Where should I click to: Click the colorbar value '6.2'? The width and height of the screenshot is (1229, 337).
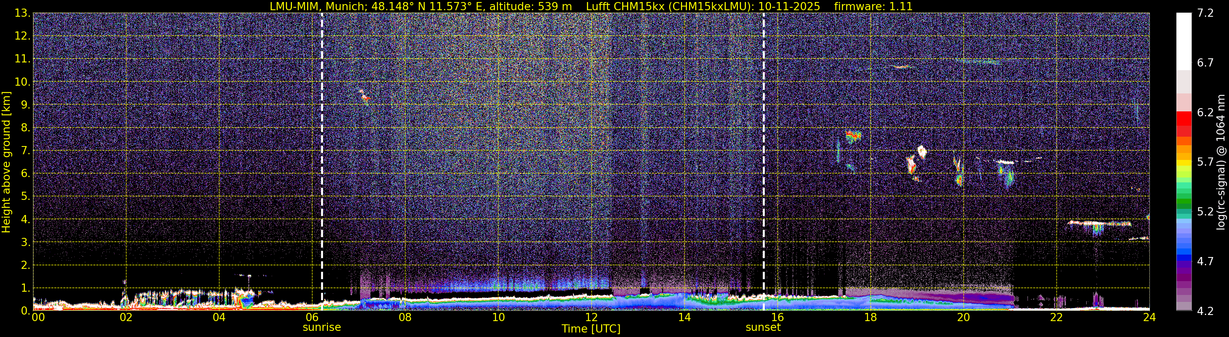[x=1205, y=113]
